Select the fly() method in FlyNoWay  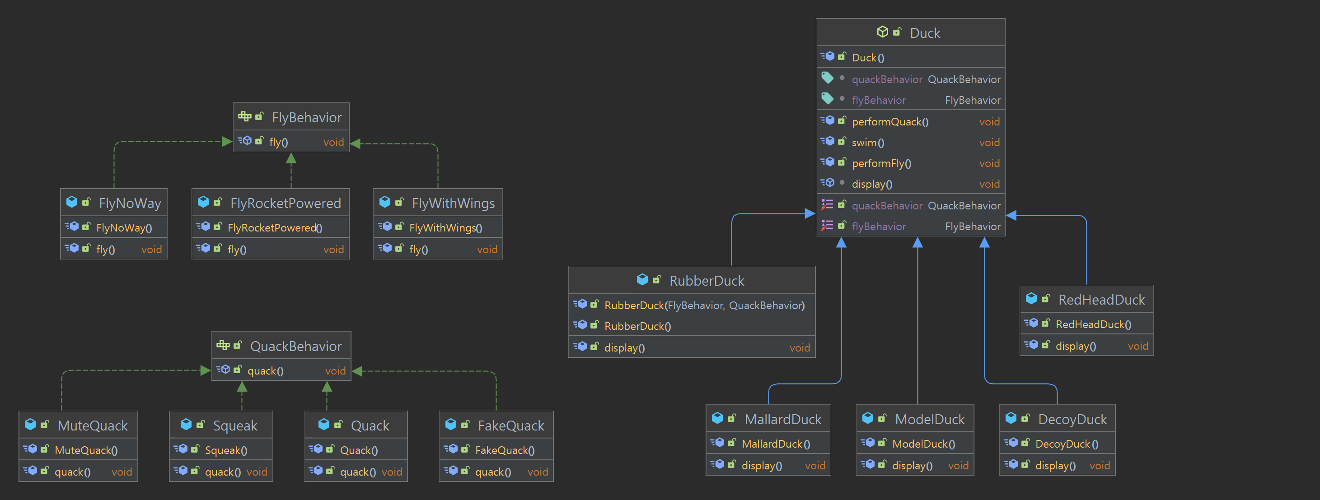[106, 250]
